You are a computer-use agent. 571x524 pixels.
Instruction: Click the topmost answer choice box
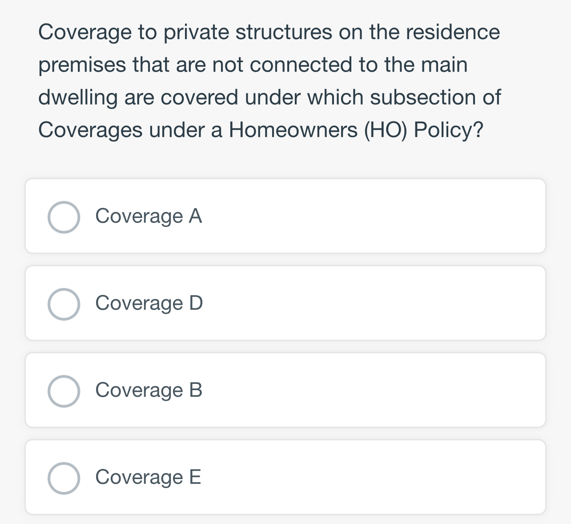click(x=285, y=215)
